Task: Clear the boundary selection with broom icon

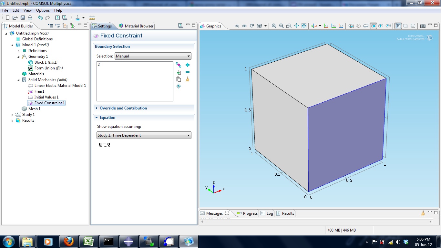Action: 188,79
